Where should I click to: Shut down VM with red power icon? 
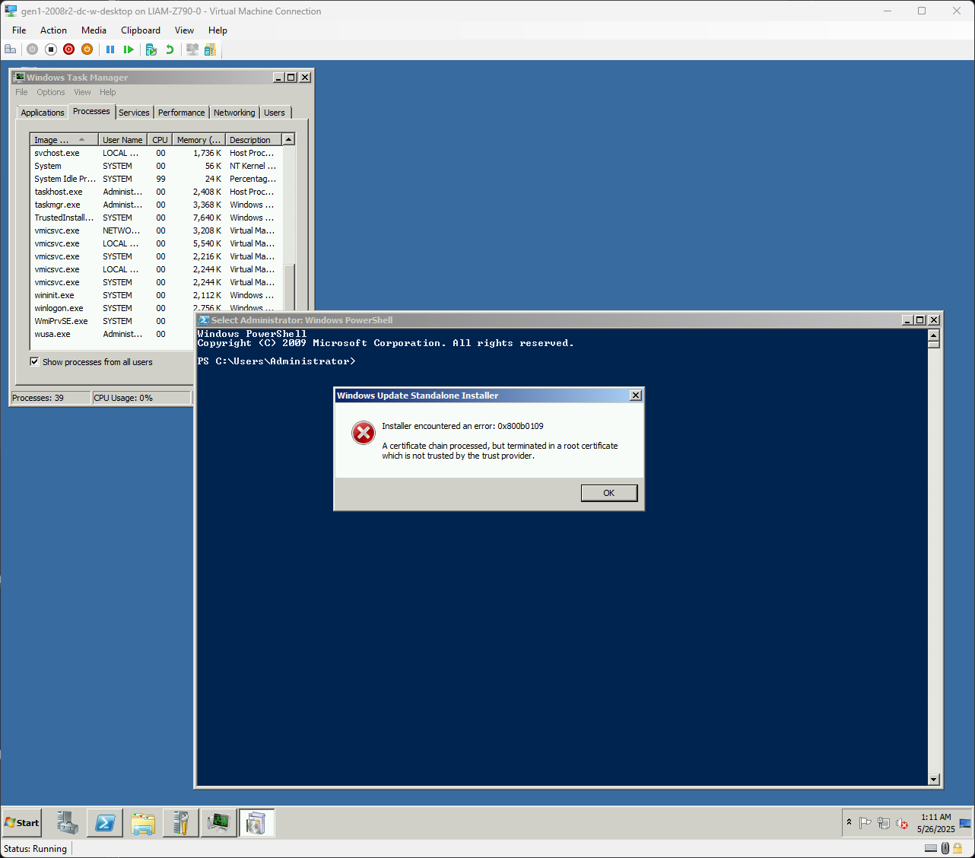click(69, 49)
